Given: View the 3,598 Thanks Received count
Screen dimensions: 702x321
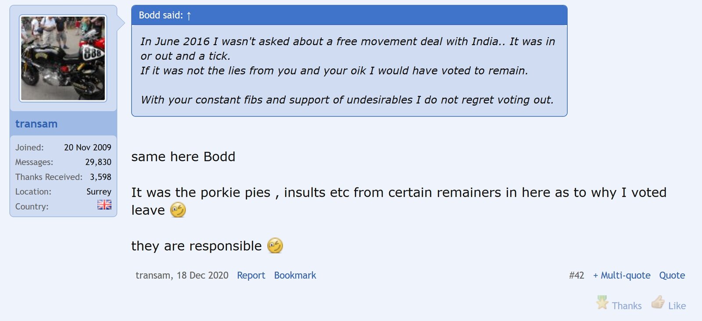Looking at the screenshot, I should pos(100,177).
